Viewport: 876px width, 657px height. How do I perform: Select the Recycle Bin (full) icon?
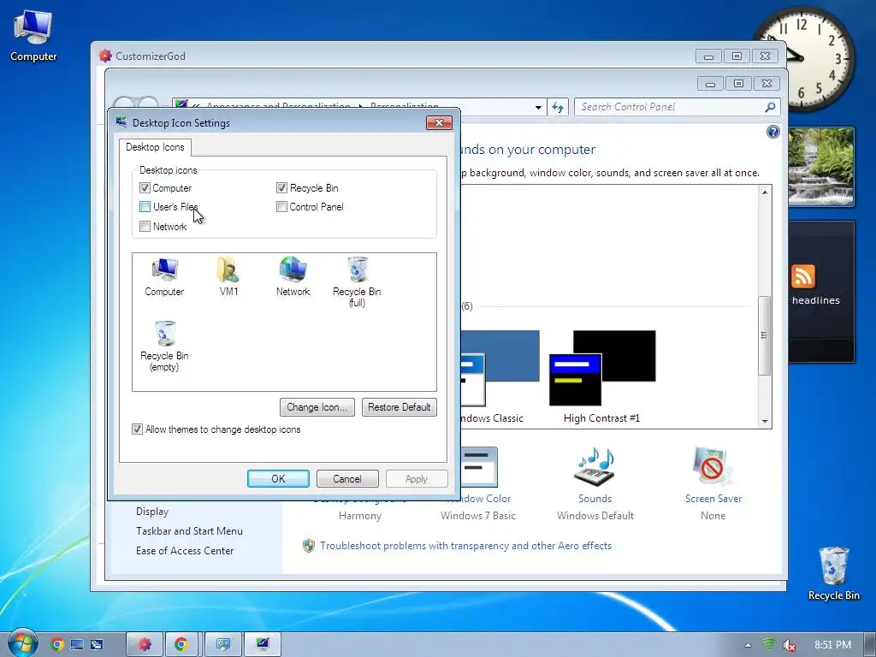tap(357, 282)
